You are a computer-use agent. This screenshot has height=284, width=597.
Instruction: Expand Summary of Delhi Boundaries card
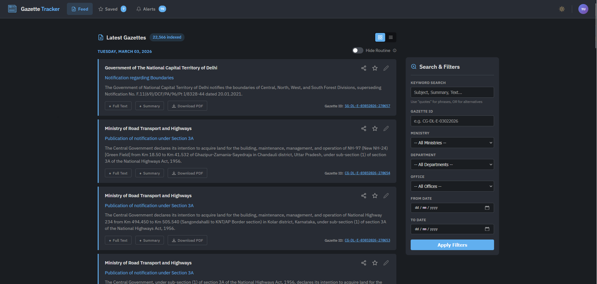[x=150, y=106]
